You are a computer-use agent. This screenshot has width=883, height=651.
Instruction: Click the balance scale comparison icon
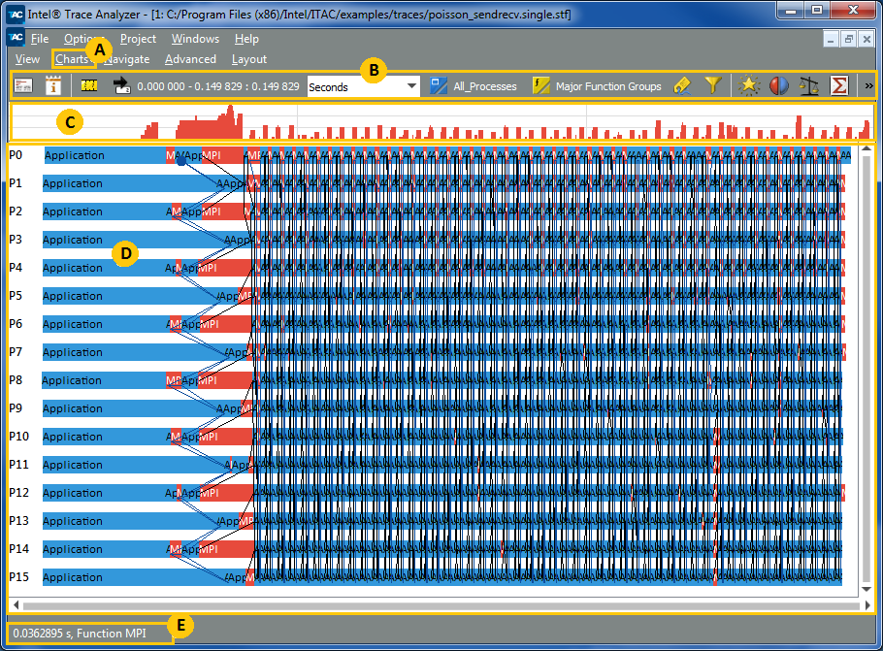[808, 86]
